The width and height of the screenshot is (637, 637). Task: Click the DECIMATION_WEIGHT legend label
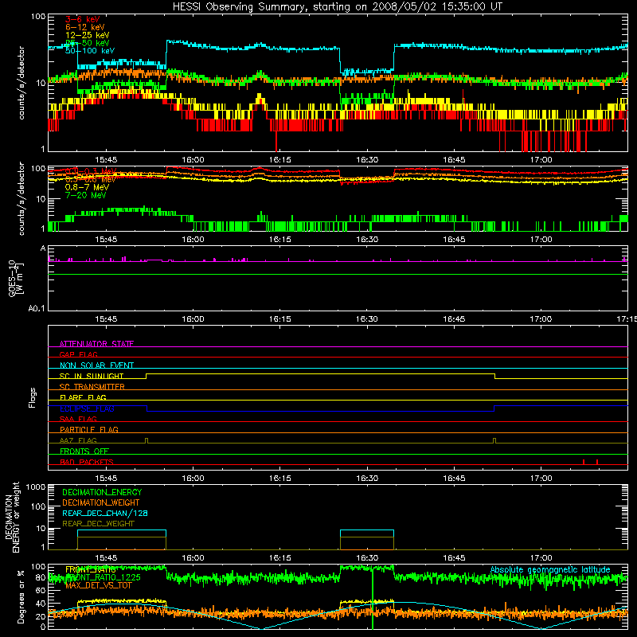click(x=101, y=502)
